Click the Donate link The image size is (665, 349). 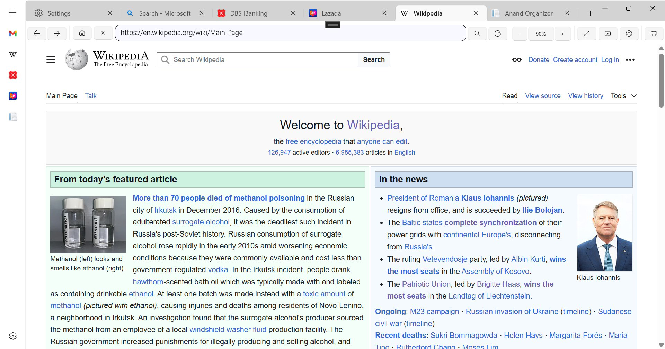539,60
